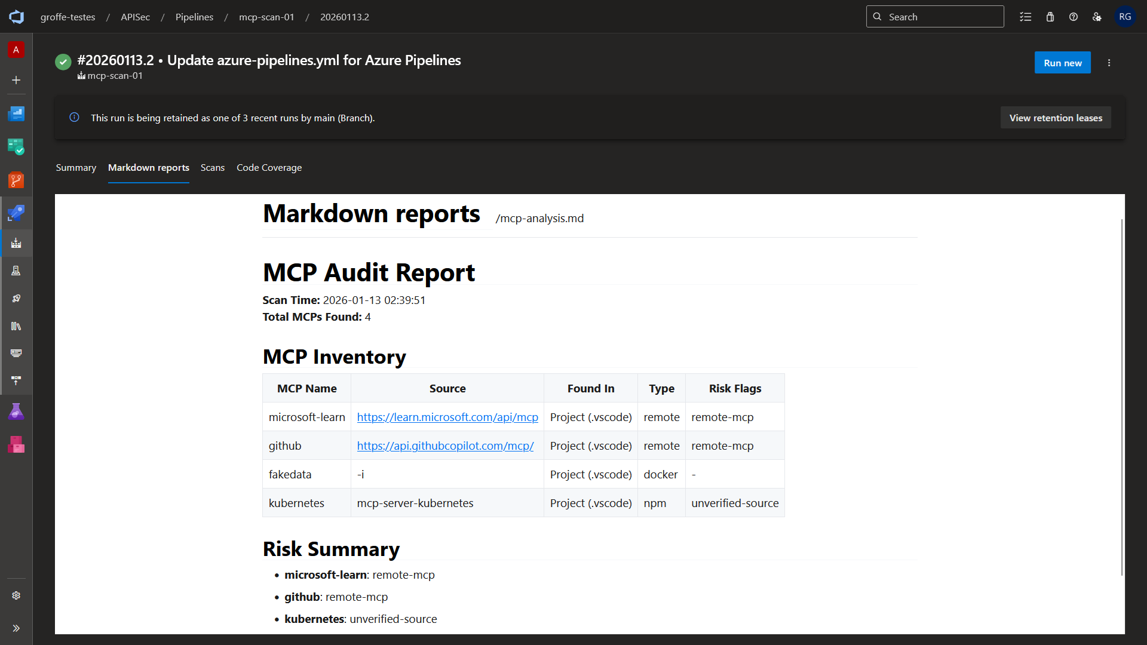Click 'github: remote-mcp' risk summary item
The image size is (1147, 645).
pos(336,597)
